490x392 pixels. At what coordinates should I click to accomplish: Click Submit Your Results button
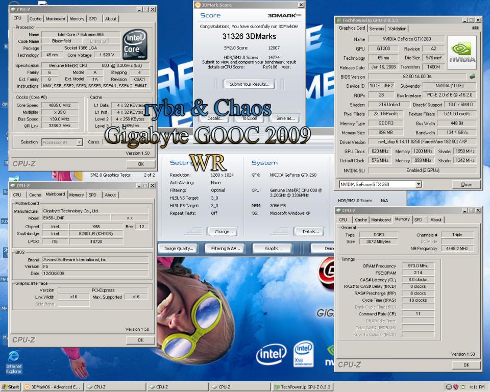click(249, 84)
